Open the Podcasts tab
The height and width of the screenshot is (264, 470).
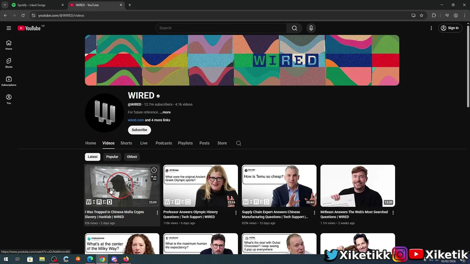point(164,143)
